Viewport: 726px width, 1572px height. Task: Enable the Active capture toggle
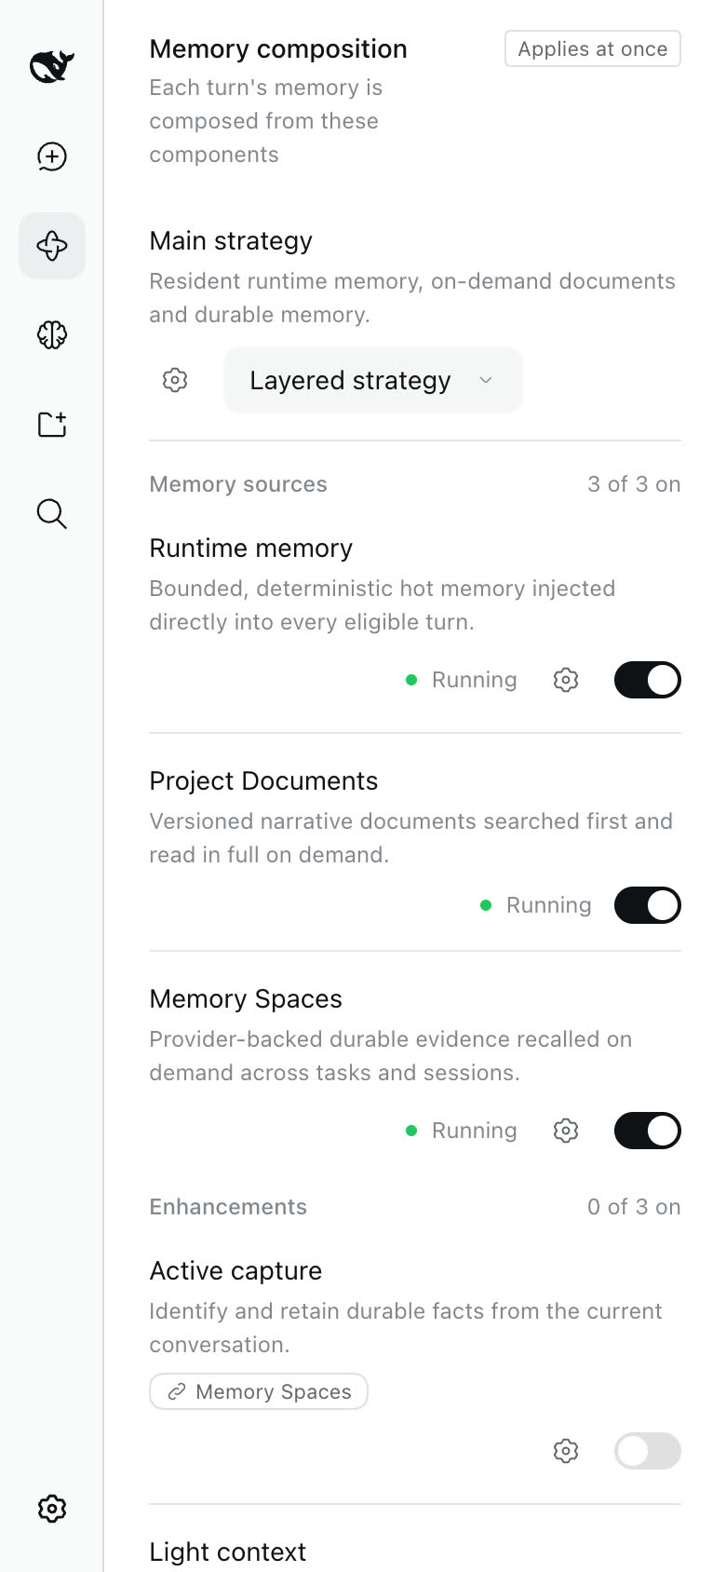tap(648, 1451)
